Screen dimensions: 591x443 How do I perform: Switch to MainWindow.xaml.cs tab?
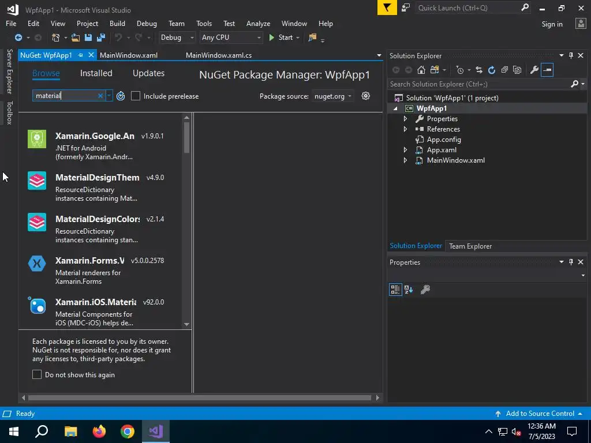coord(219,55)
